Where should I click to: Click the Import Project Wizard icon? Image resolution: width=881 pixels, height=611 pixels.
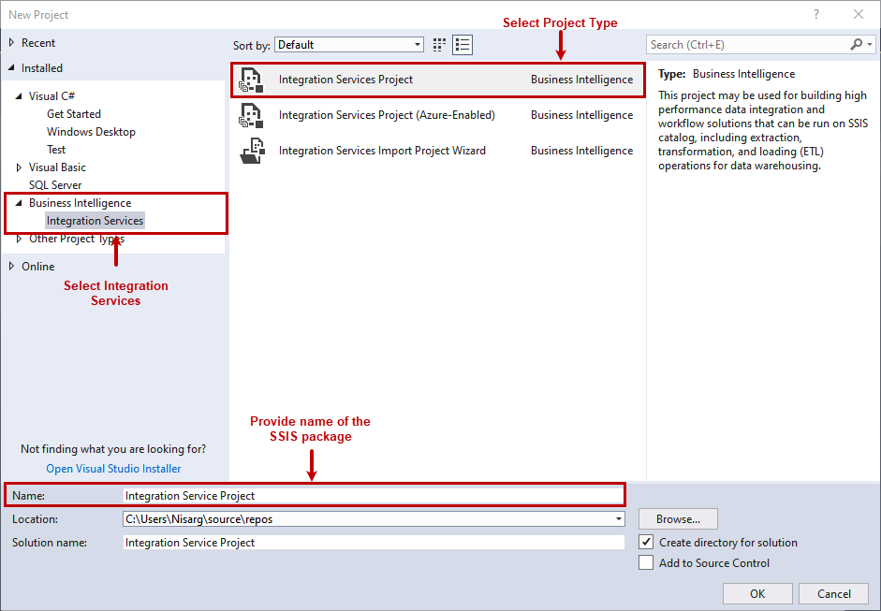tap(252, 151)
